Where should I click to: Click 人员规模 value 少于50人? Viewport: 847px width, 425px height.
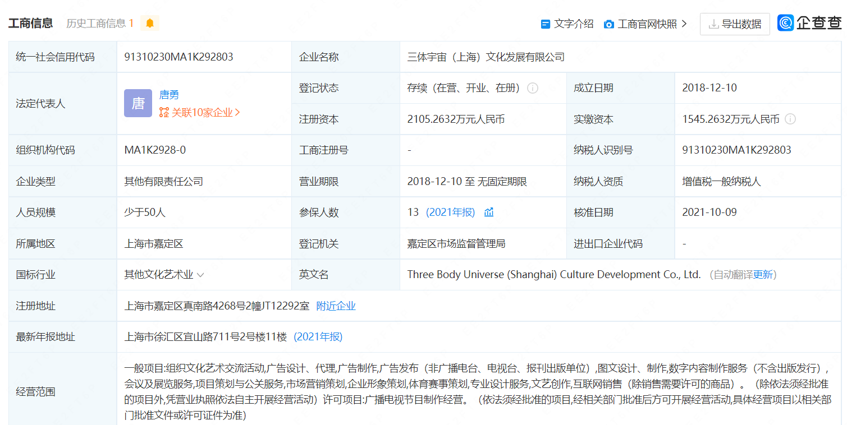pos(145,212)
